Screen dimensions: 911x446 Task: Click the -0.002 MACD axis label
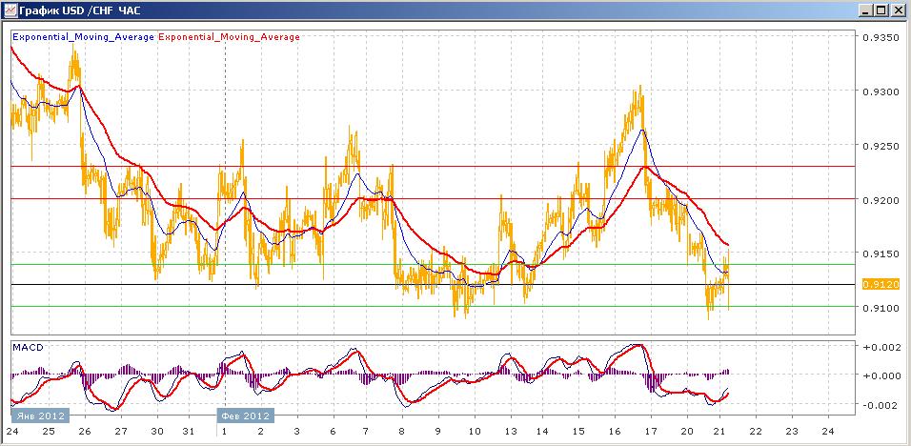pyautogui.click(x=881, y=405)
